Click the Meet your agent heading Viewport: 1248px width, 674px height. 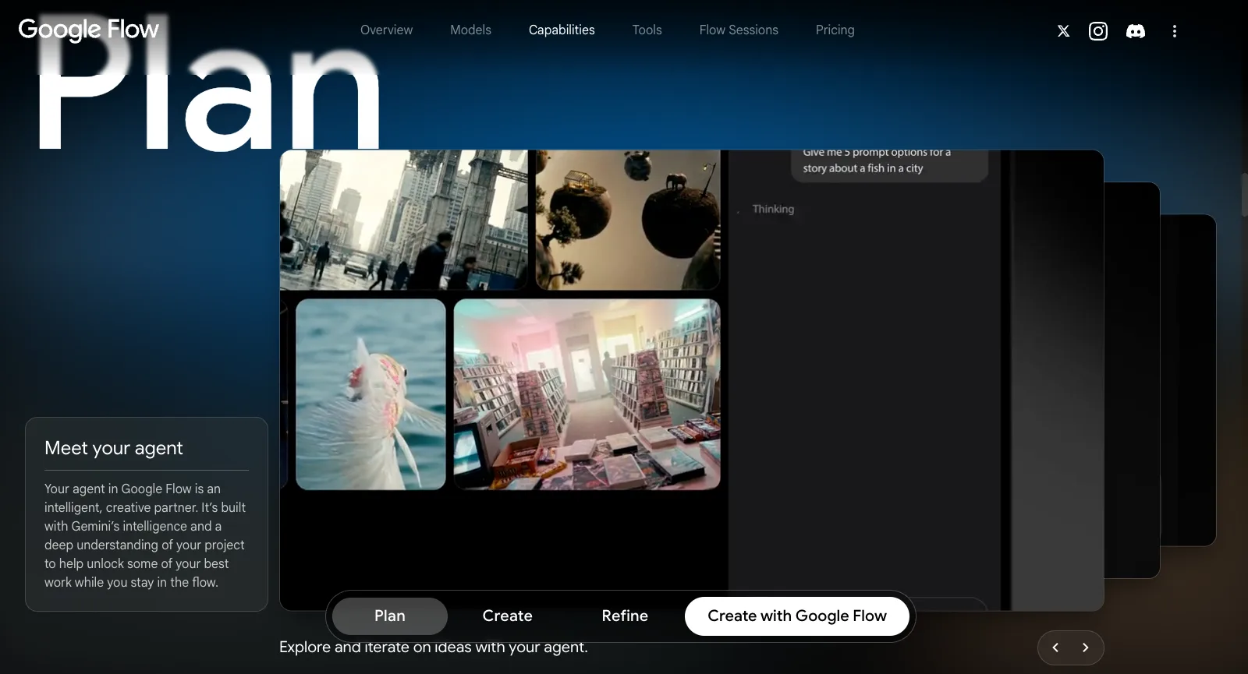tap(114, 448)
